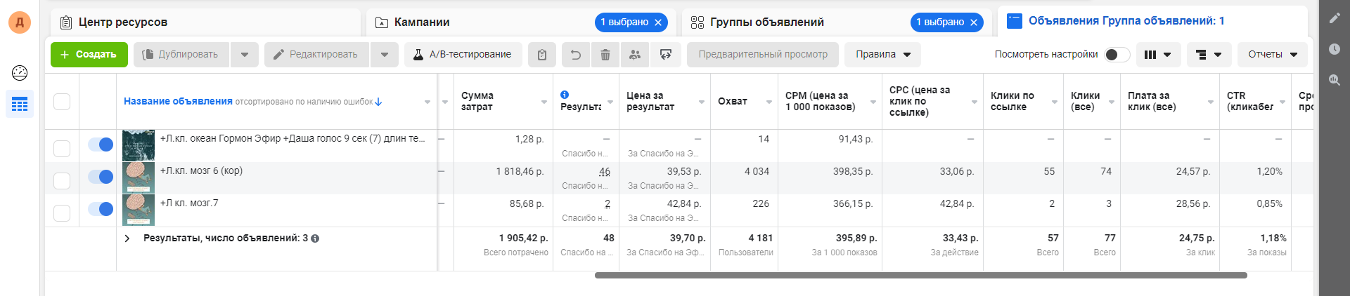Toggle off the ad "+Л.кл. мозг 6 (кор)"
1350x296 pixels.
point(101,177)
